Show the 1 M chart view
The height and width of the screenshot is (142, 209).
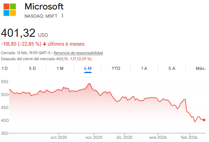click(60, 68)
